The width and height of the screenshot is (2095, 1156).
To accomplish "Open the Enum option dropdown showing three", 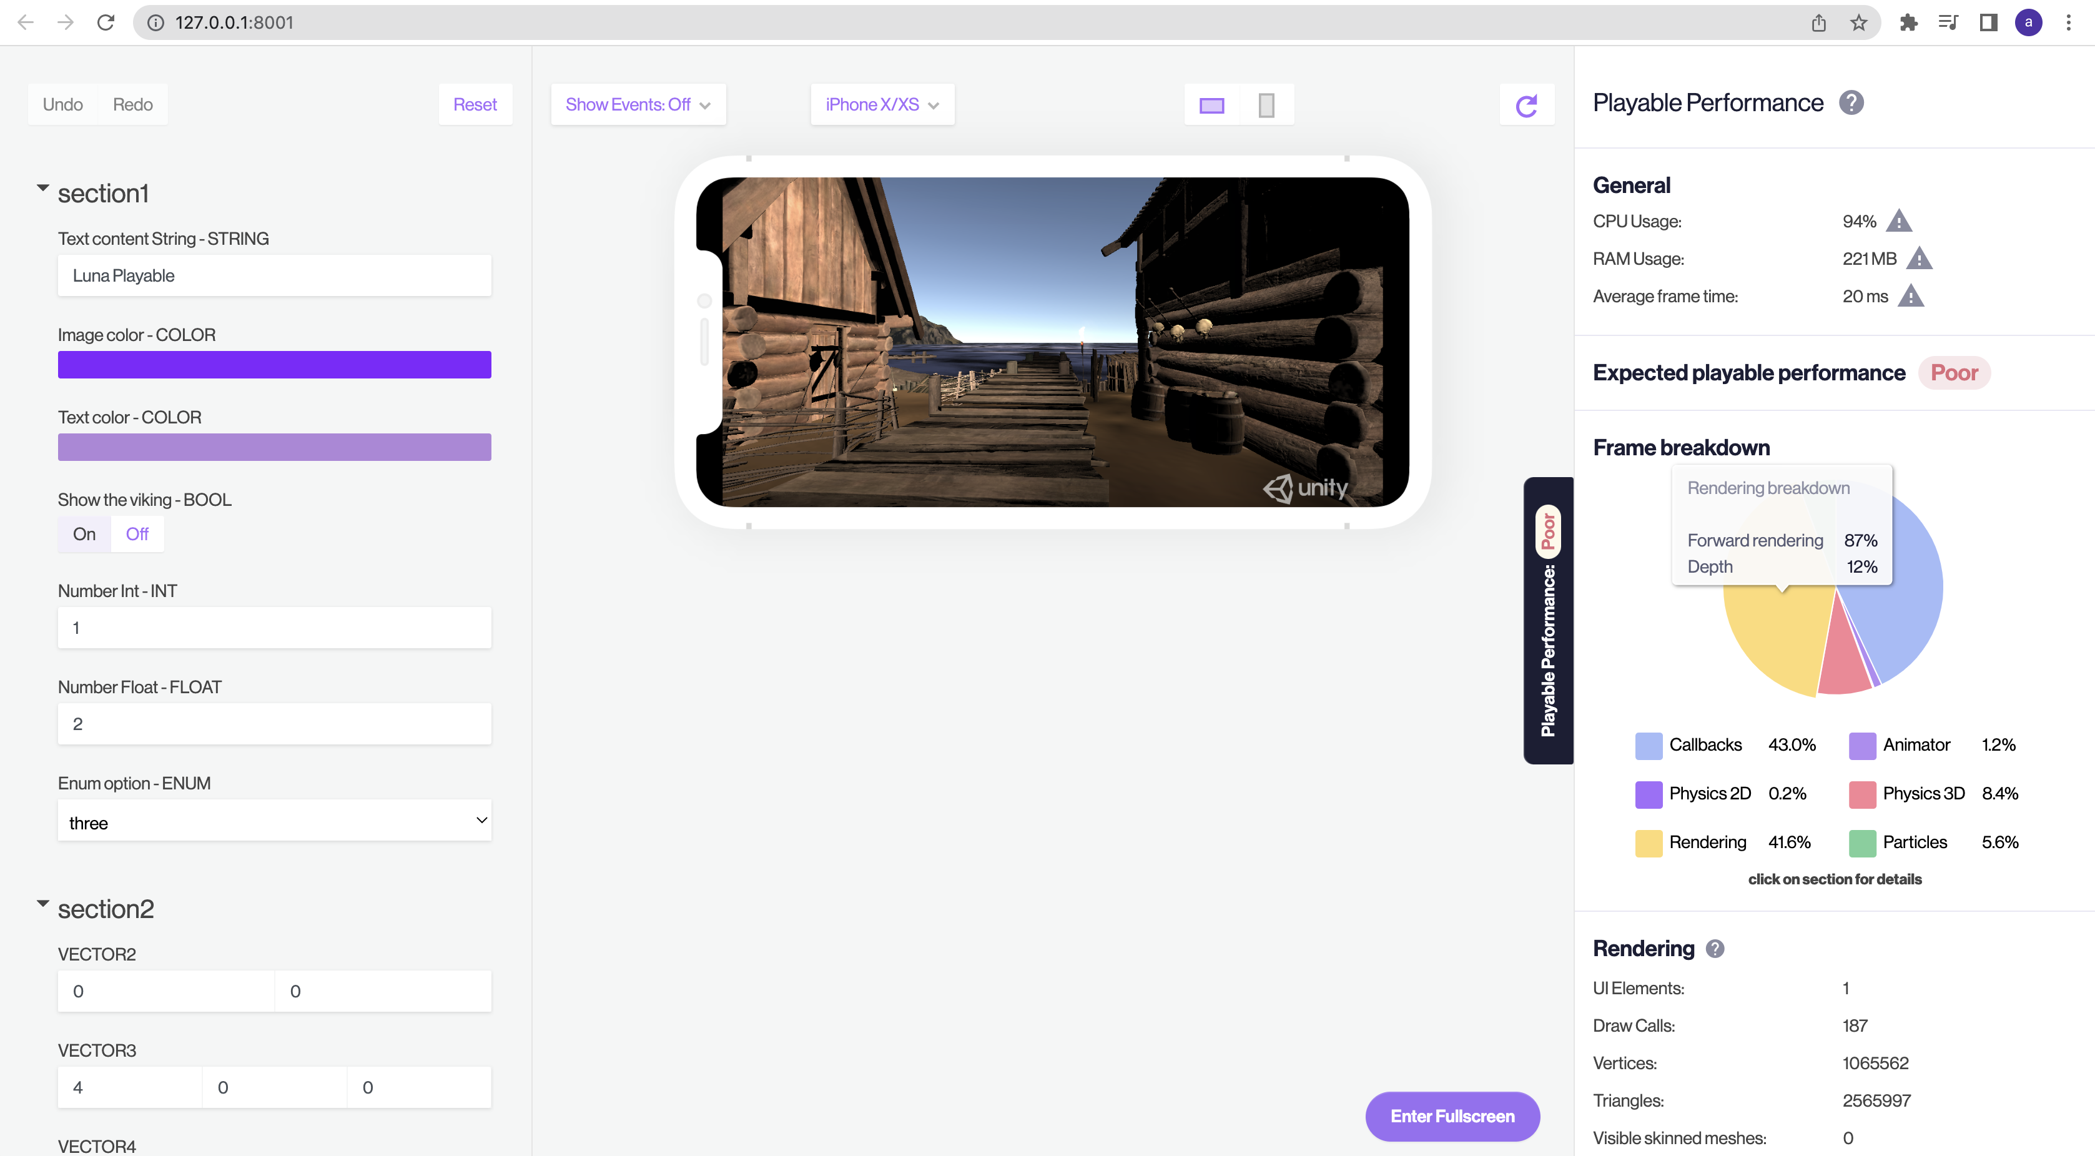I will tap(274, 821).
